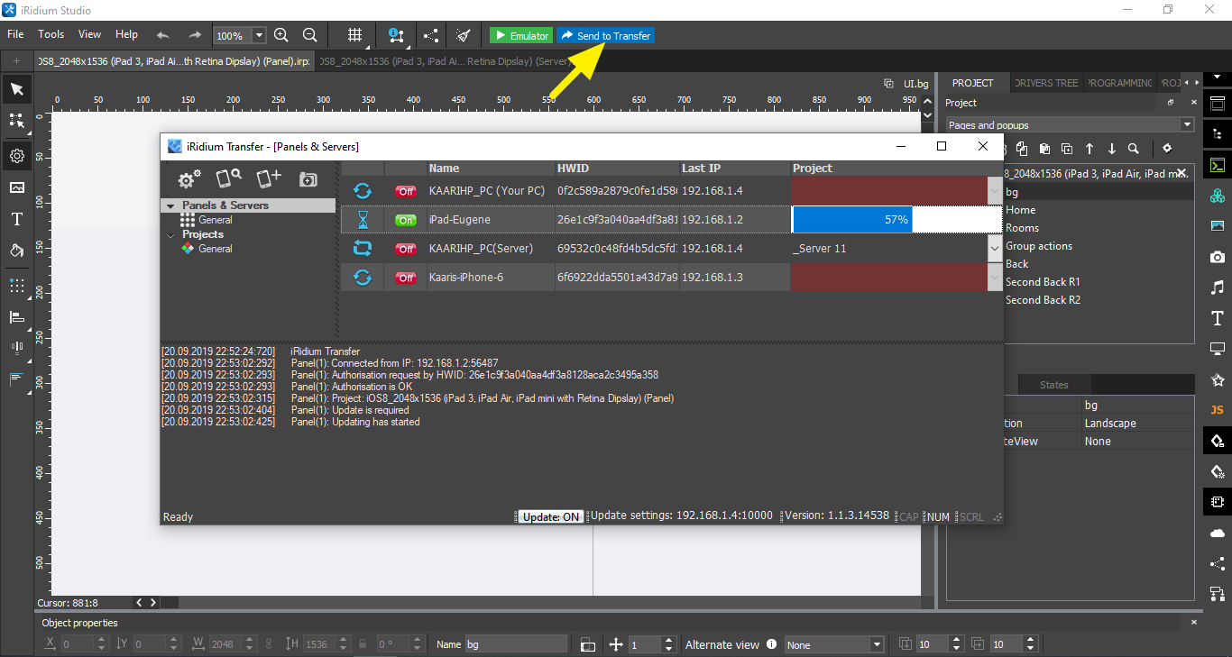Toggle the On switch for iPad-Eugene

(x=406, y=220)
